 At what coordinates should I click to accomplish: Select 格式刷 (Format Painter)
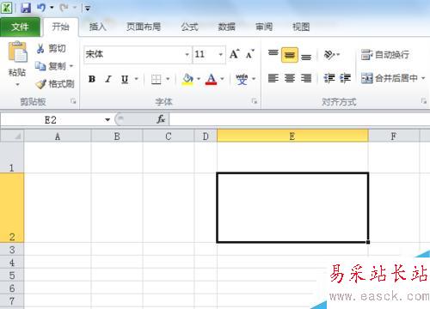coord(55,84)
